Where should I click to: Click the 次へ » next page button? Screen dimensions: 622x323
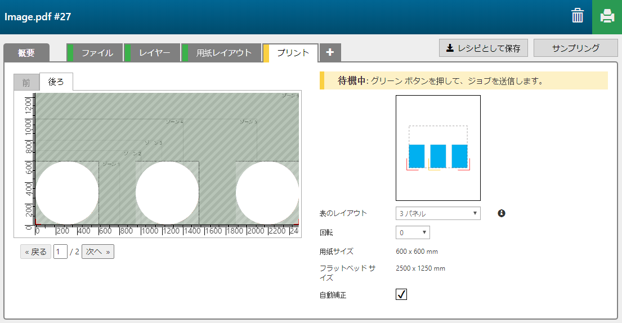click(98, 252)
